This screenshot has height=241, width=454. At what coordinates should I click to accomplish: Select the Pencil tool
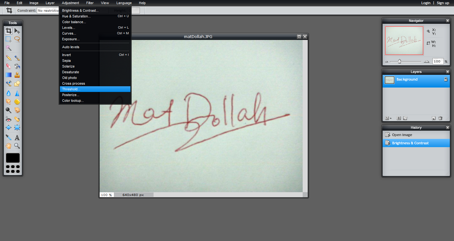click(9, 58)
